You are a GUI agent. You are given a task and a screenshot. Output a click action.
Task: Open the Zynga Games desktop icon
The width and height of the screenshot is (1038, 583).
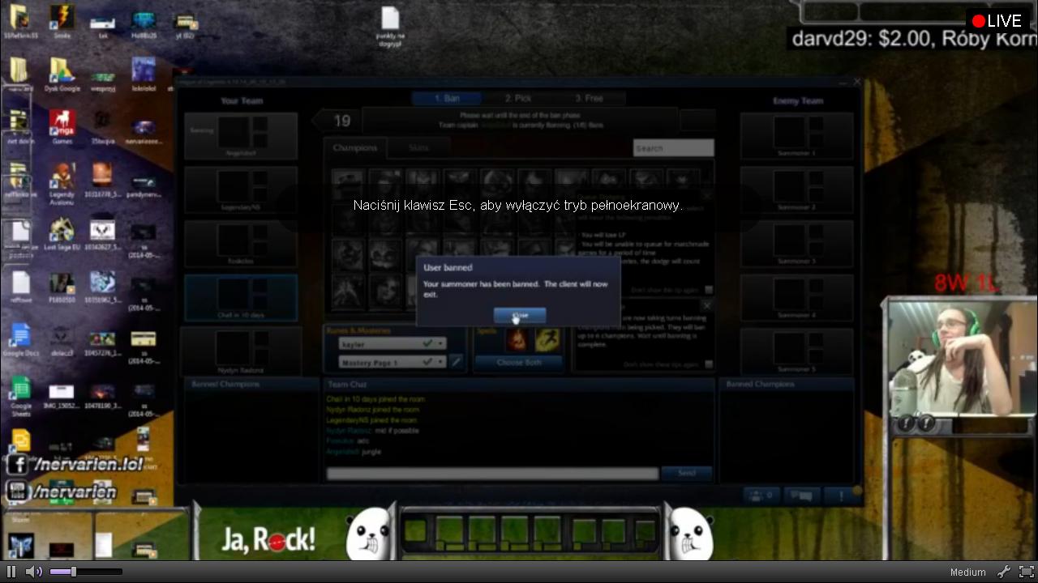coord(62,128)
